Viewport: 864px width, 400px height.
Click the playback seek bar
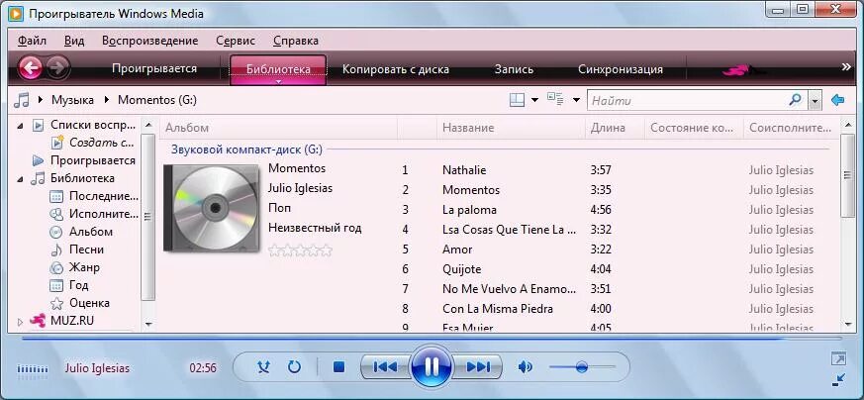click(432, 339)
